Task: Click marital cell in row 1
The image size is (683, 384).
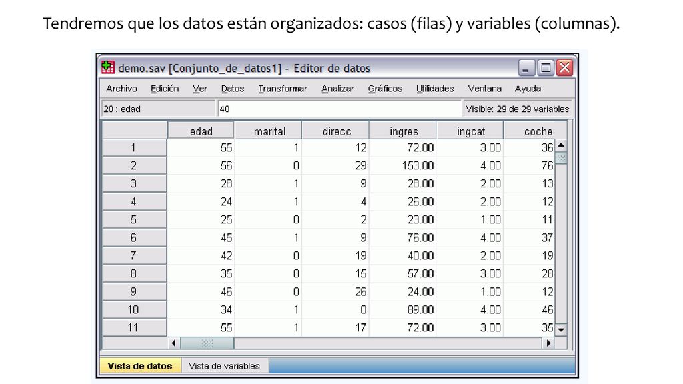Action: click(268, 147)
